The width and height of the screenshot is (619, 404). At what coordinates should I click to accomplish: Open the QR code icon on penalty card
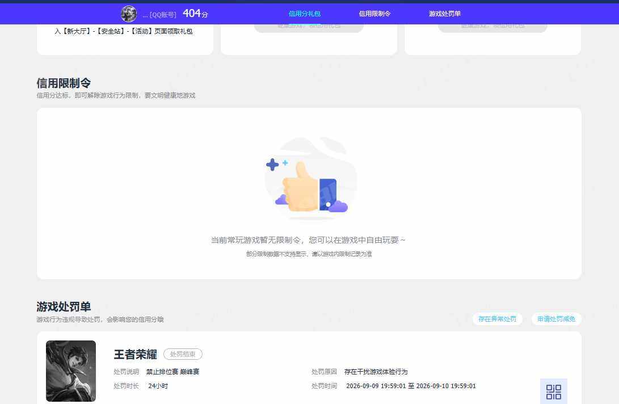pyautogui.click(x=553, y=392)
